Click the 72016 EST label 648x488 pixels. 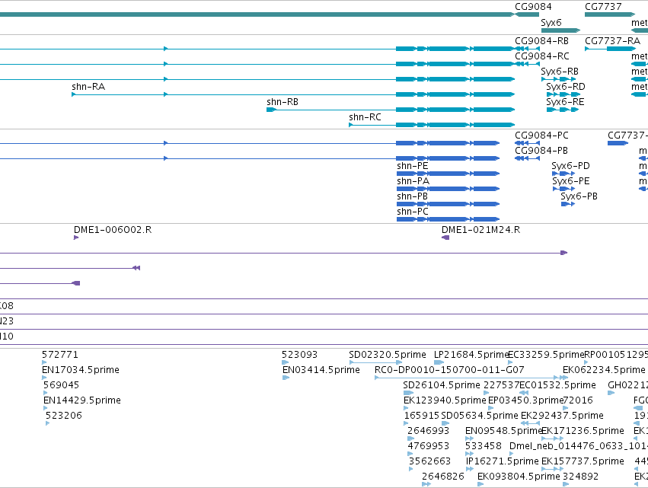[x=578, y=400]
